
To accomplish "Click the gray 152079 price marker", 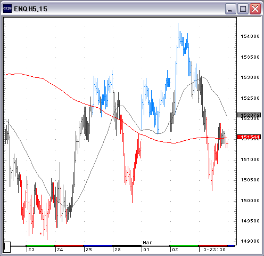I will tap(249, 115).
